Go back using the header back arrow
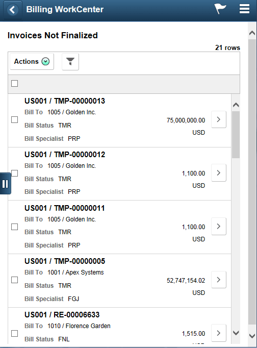Image resolution: width=257 pixels, height=348 pixels. (x=13, y=10)
